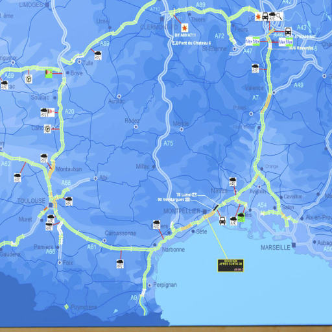Click the accident star icon near Clermont-Ferrand
332x332 pixels.
point(184,28)
